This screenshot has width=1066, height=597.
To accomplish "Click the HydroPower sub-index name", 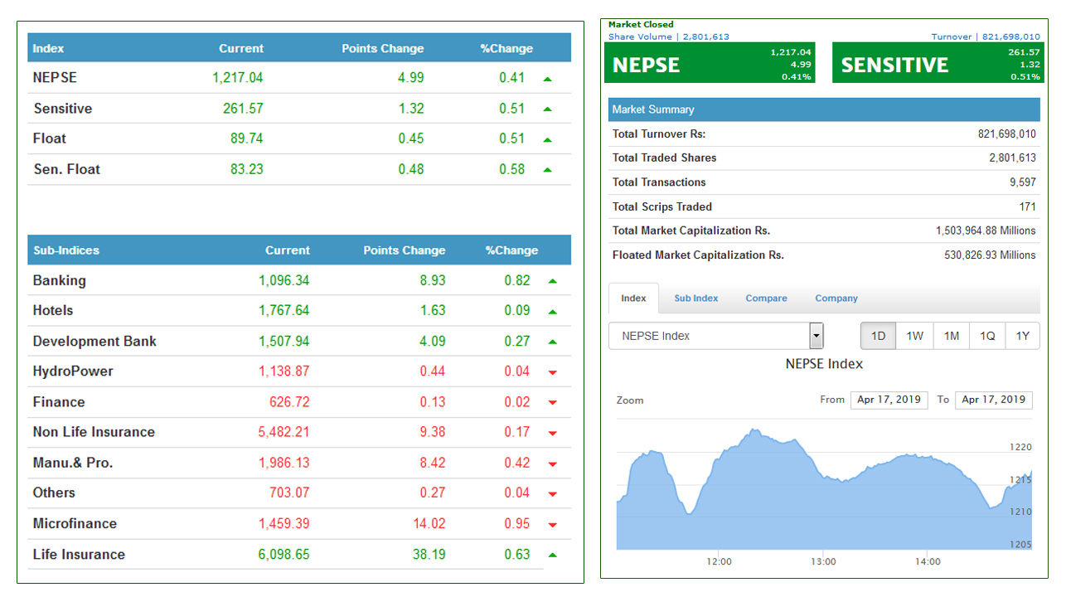I will coord(73,371).
